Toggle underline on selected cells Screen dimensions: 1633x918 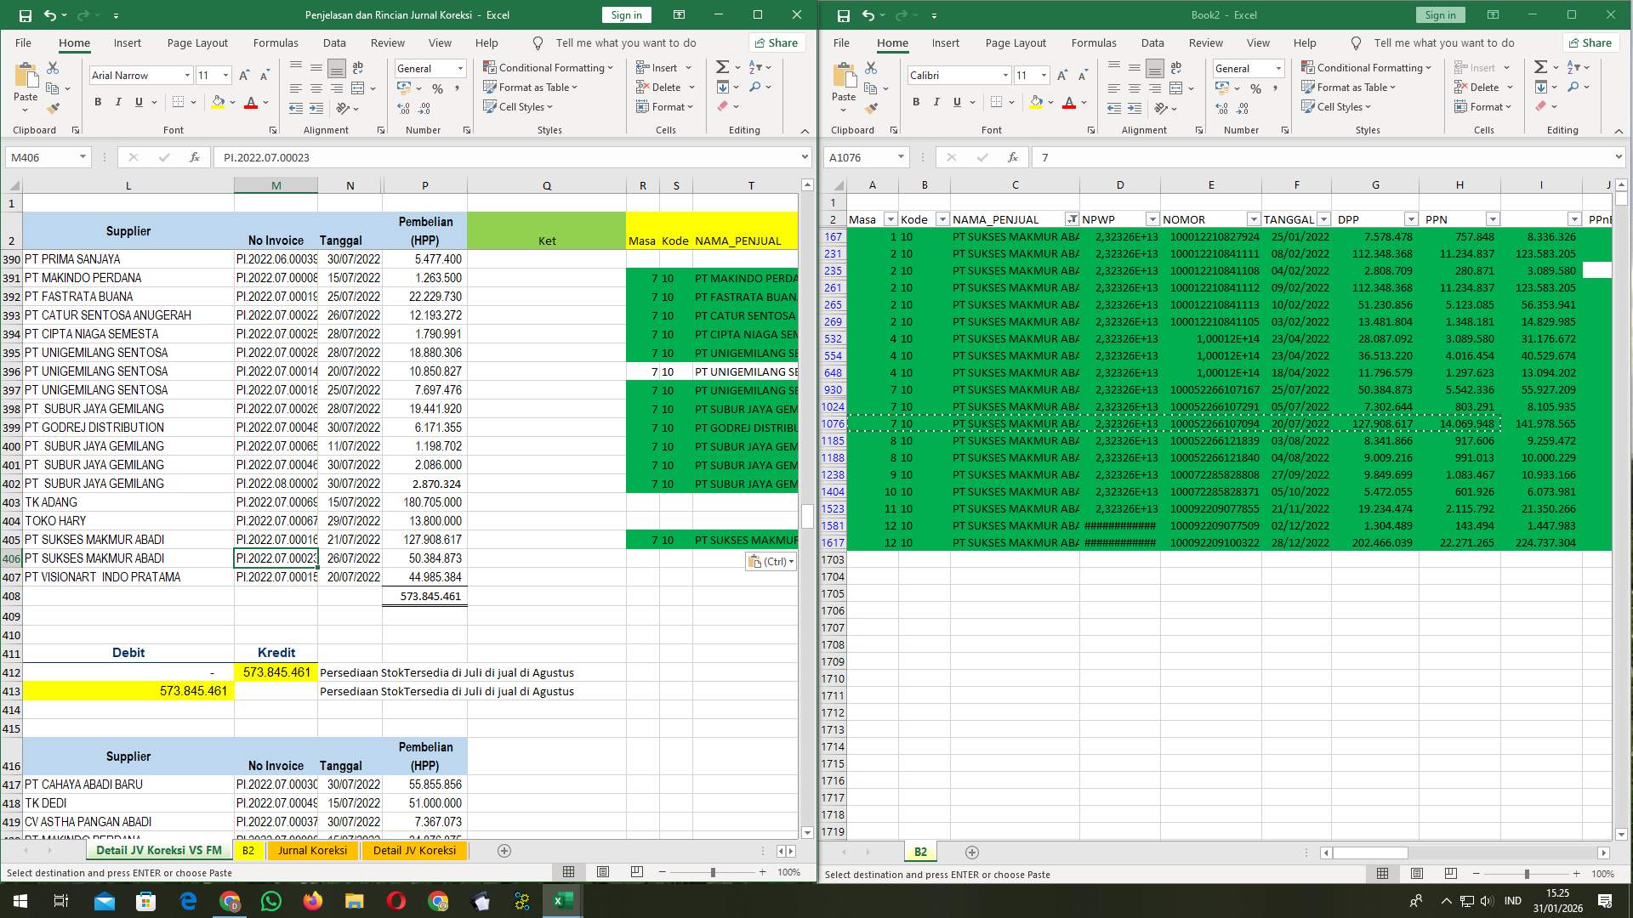(x=137, y=101)
